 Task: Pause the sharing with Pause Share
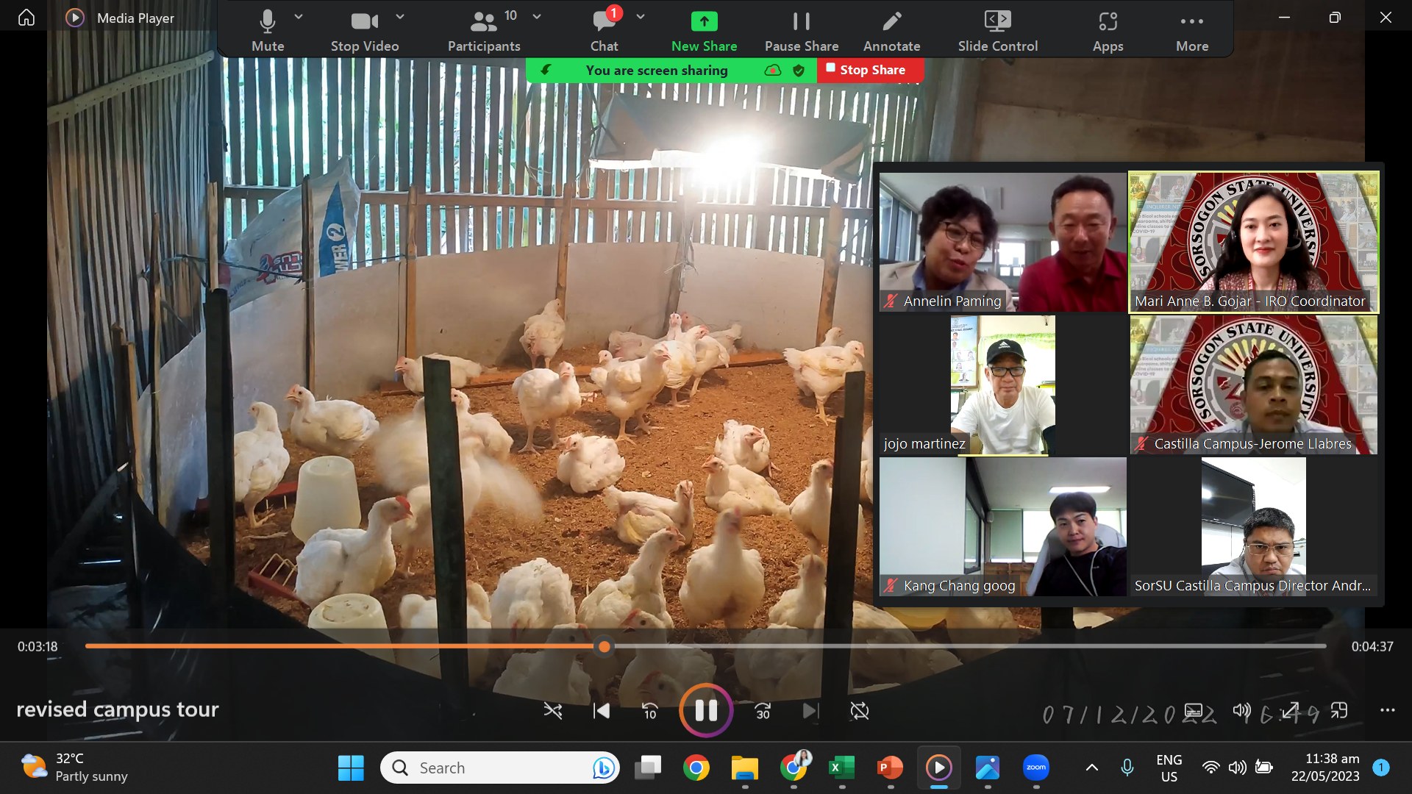(x=801, y=22)
